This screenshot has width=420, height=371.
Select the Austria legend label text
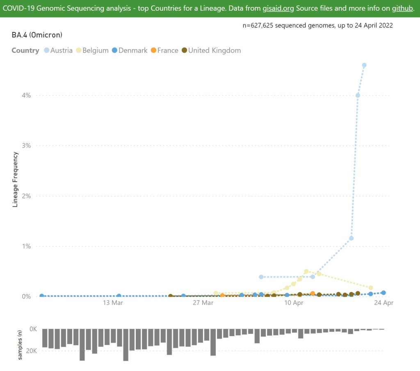(61, 50)
